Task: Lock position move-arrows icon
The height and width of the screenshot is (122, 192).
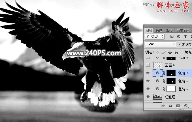Action: coord(170,53)
